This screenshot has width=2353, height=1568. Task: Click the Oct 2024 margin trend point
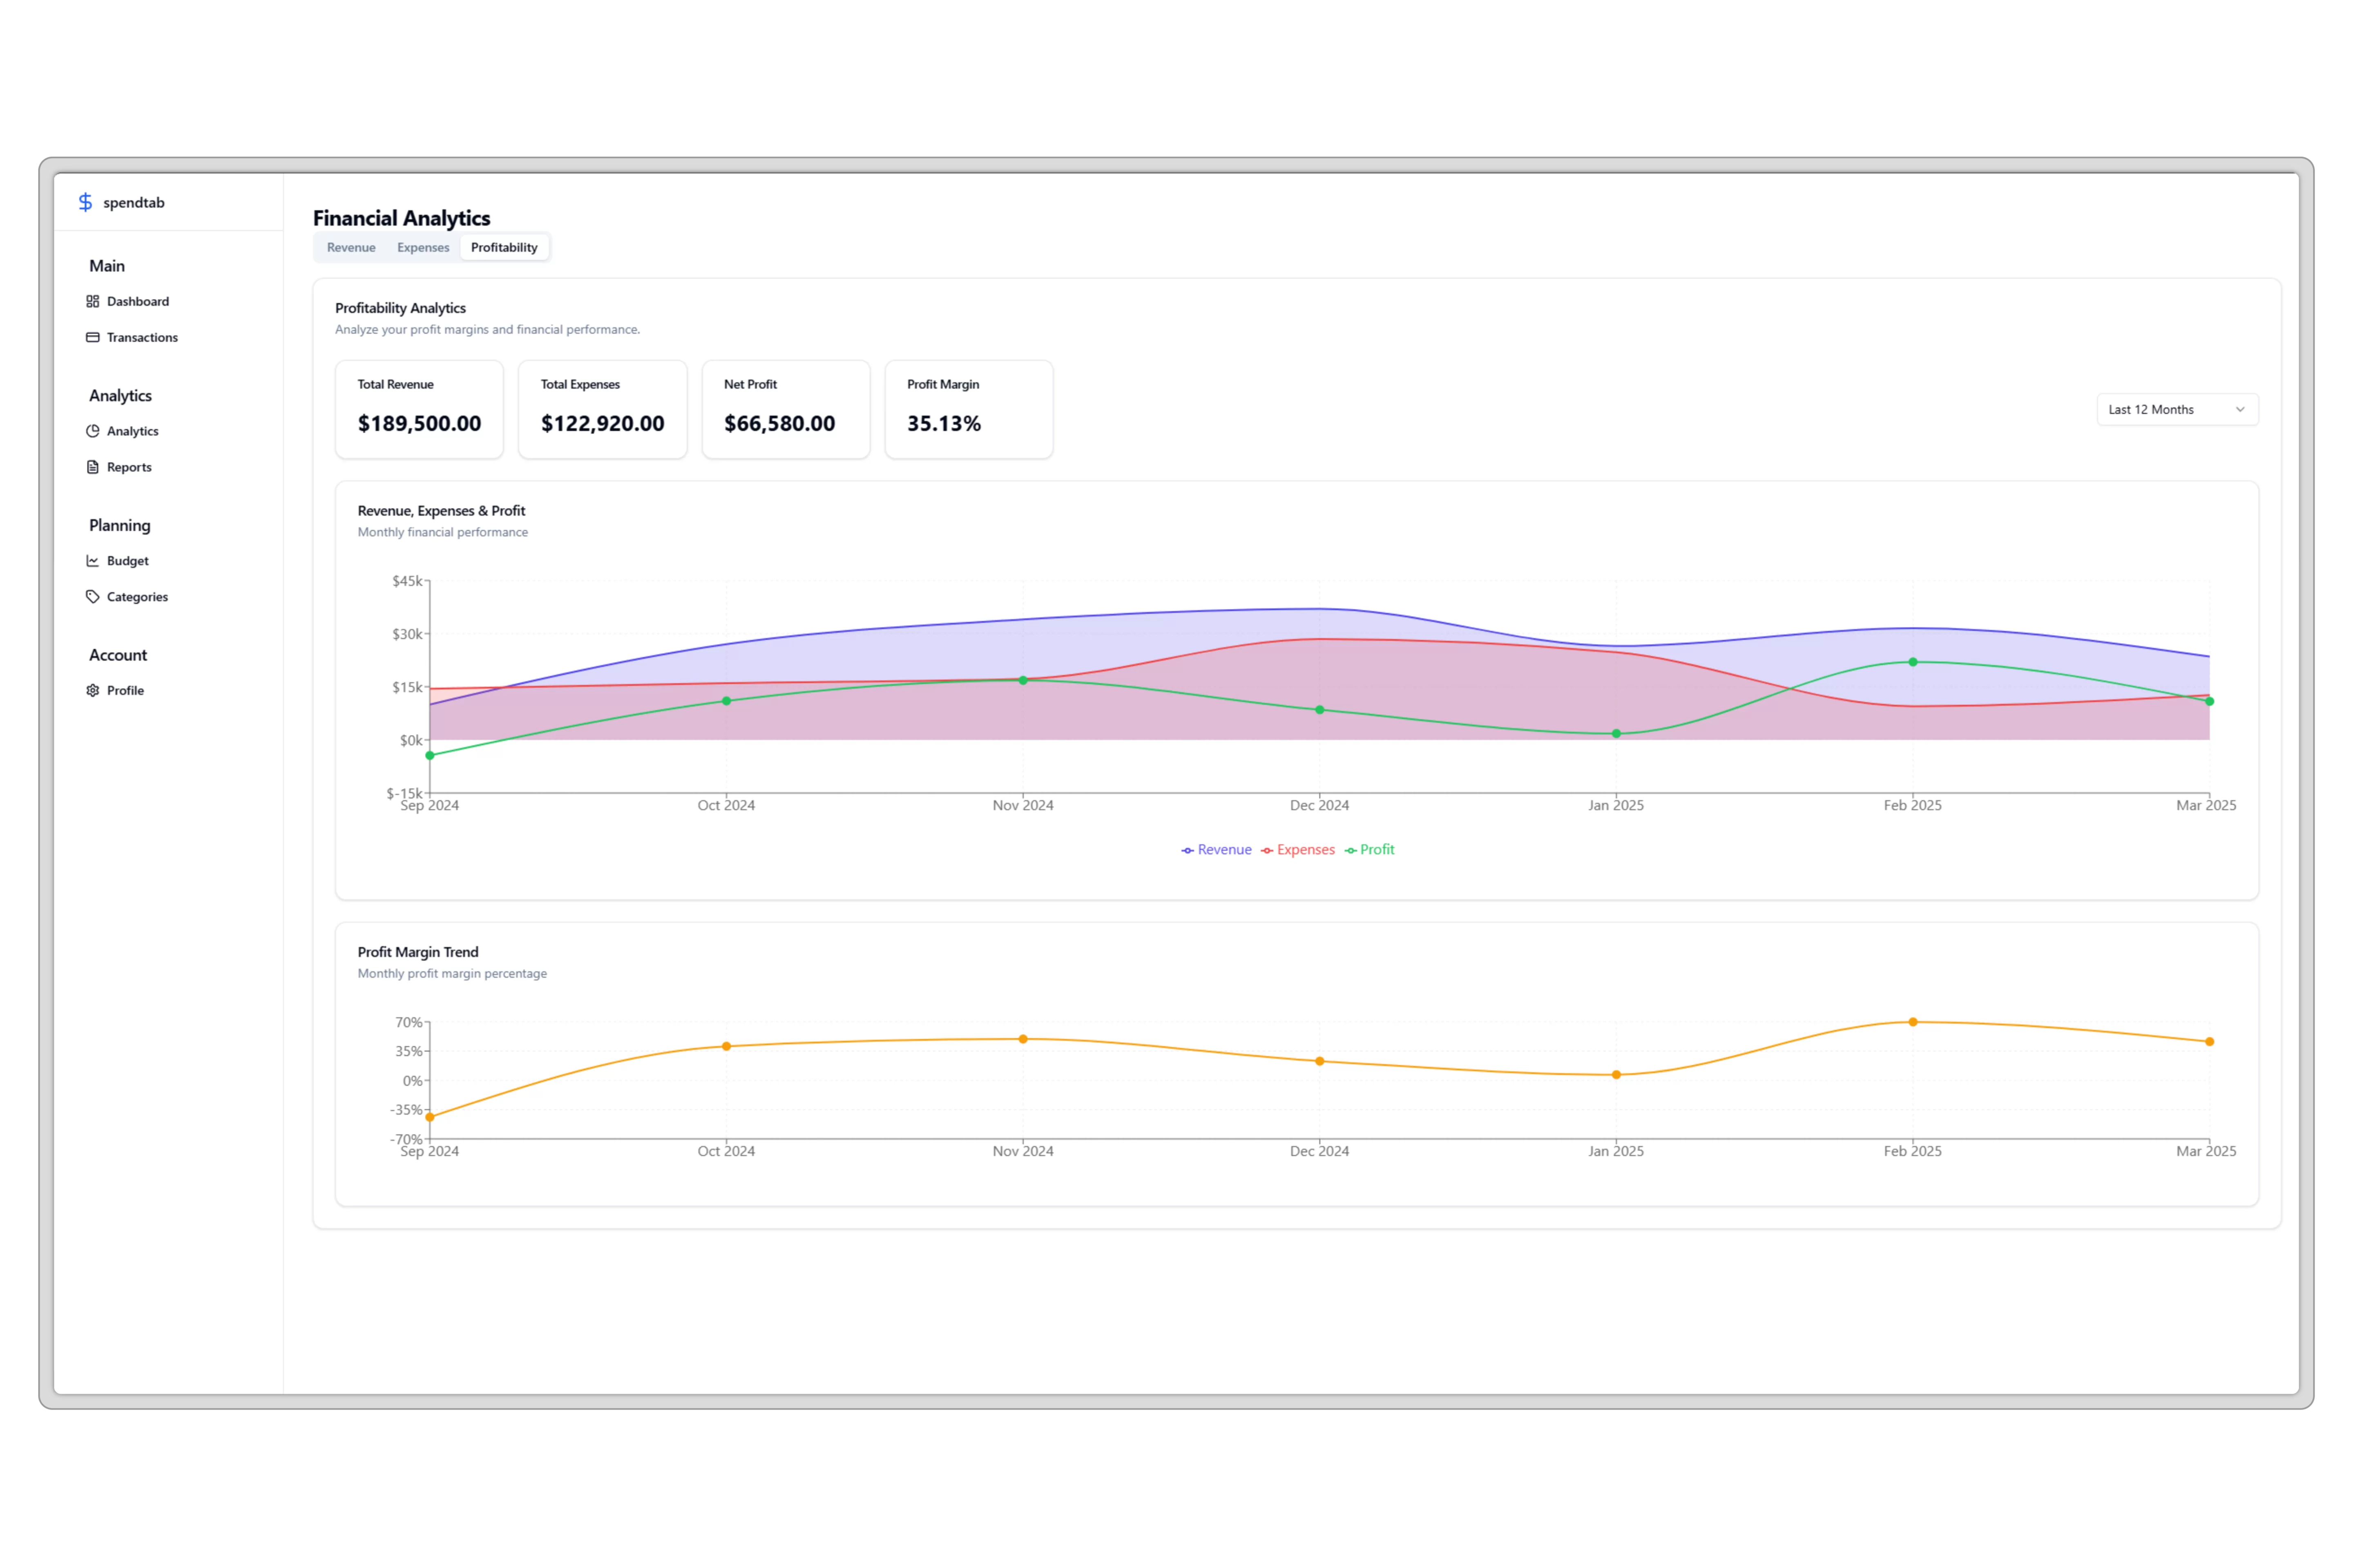coord(726,1047)
